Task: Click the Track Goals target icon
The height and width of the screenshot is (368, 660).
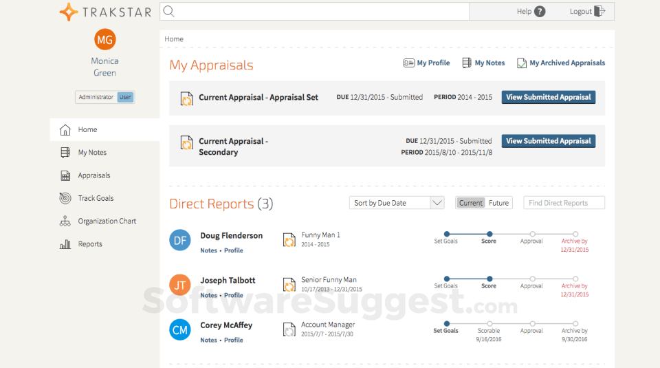Action: click(65, 198)
